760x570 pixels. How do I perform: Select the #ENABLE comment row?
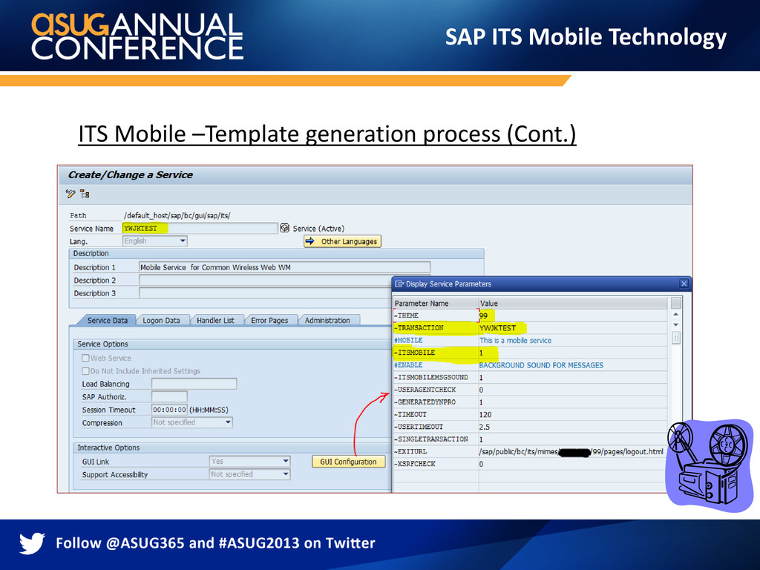pos(435,365)
